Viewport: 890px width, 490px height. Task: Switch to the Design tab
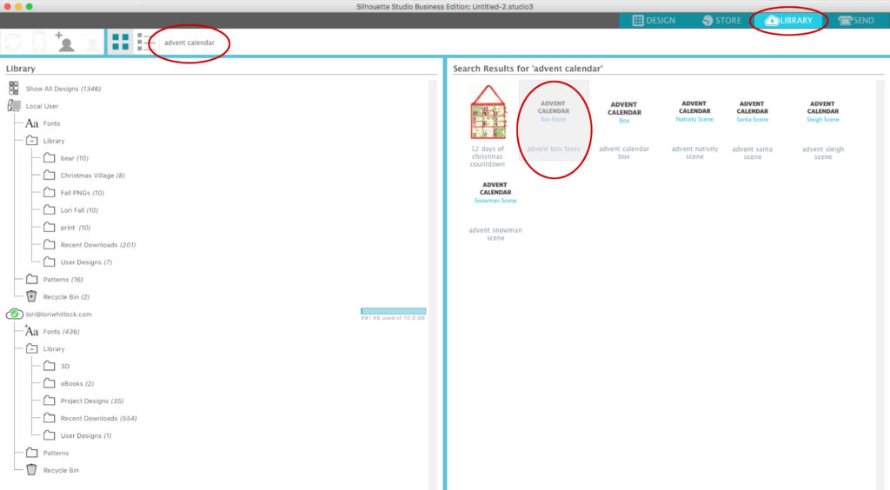pyautogui.click(x=654, y=20)
